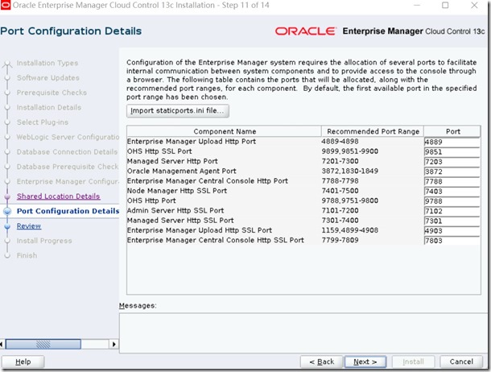
Task: Edit Admin Server SSL port 7102
Action: point(452,211)
